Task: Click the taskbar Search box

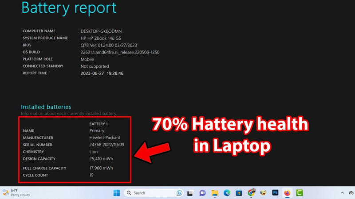Action: [154, 193]
